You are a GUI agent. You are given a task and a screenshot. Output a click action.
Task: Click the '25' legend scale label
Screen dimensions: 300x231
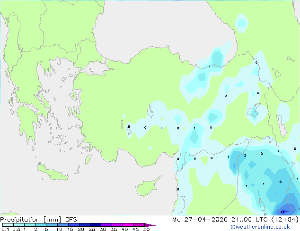pyautogui.click(x=92, y=229)
